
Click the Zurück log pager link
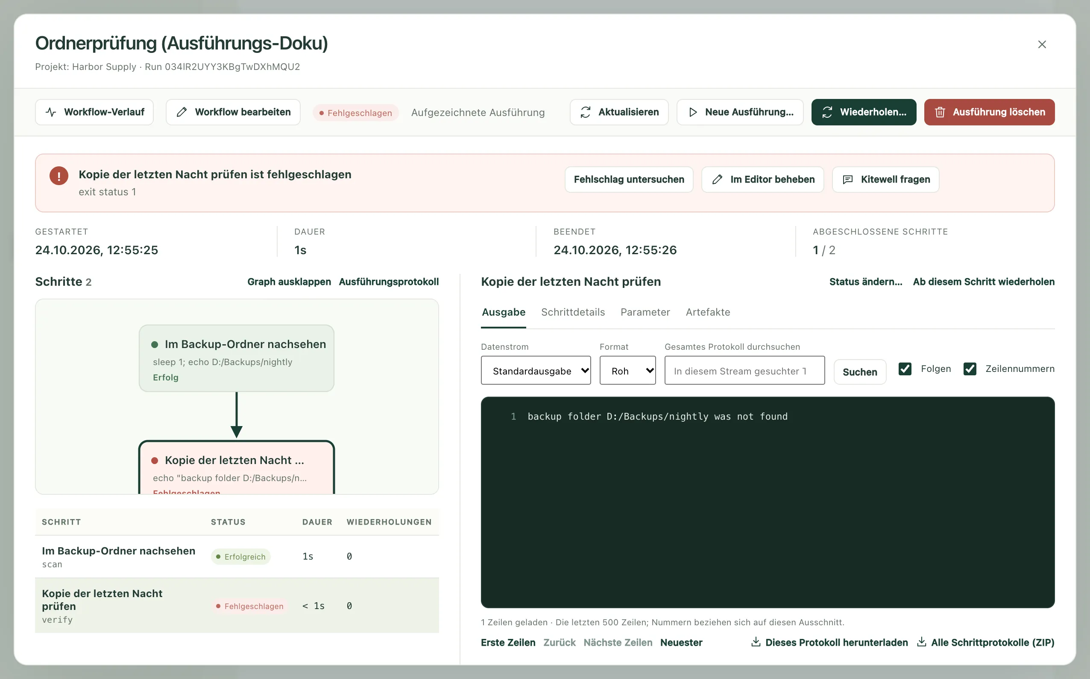point(560,643)
